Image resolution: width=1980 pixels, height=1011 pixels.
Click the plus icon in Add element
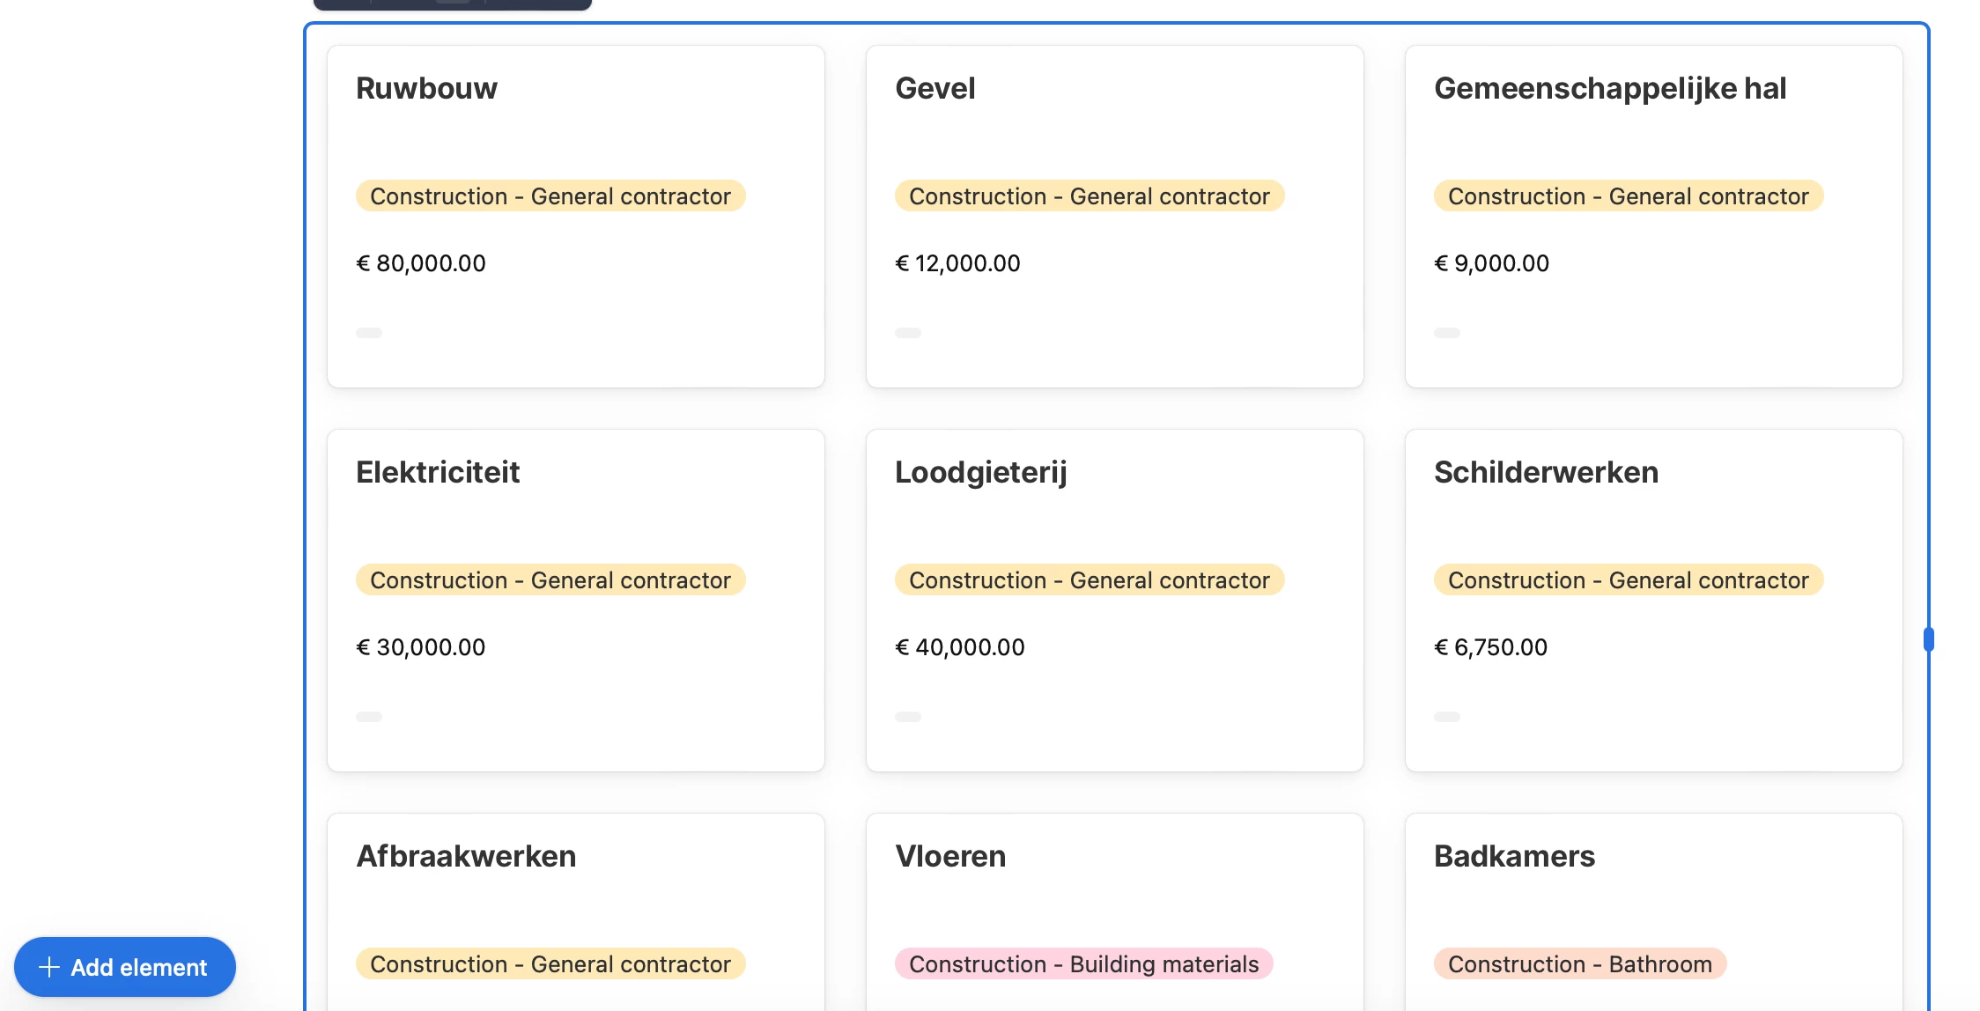tap(50, 967)
